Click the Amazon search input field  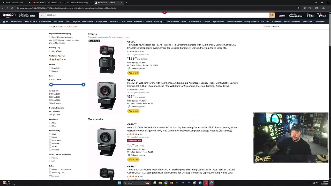tap(155, 15)
